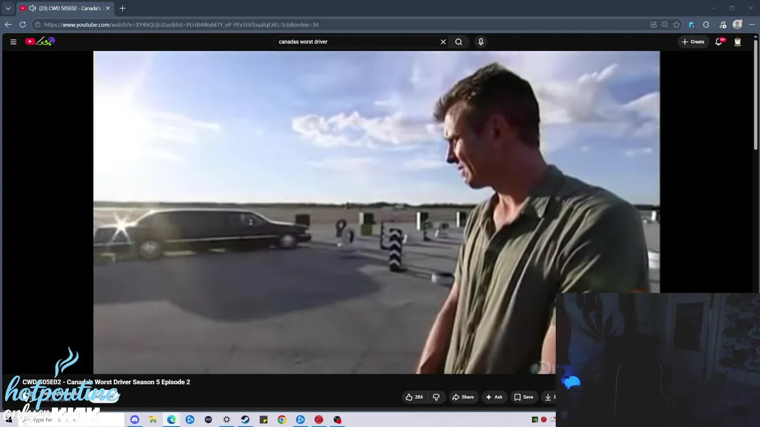
Task: Zoom out with the magnifier icon
Action: coord(665,24)
